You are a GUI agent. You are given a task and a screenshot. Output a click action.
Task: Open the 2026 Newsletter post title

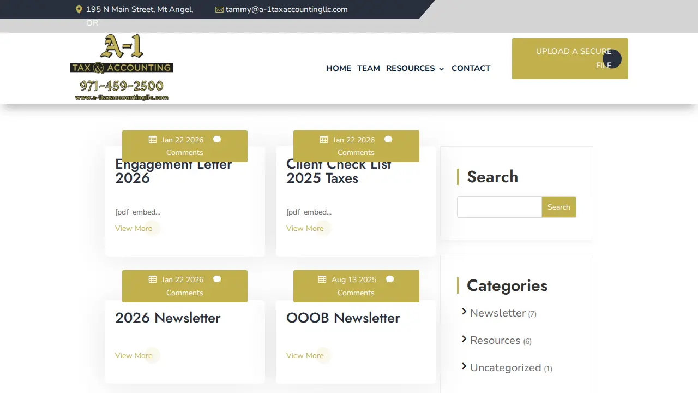pos(168,318)
